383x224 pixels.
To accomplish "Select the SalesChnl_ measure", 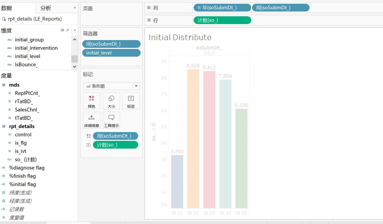I will point(27,110).
